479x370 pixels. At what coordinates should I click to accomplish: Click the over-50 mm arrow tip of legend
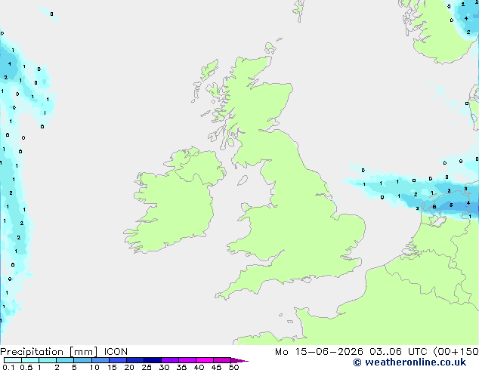pos(239,360)
